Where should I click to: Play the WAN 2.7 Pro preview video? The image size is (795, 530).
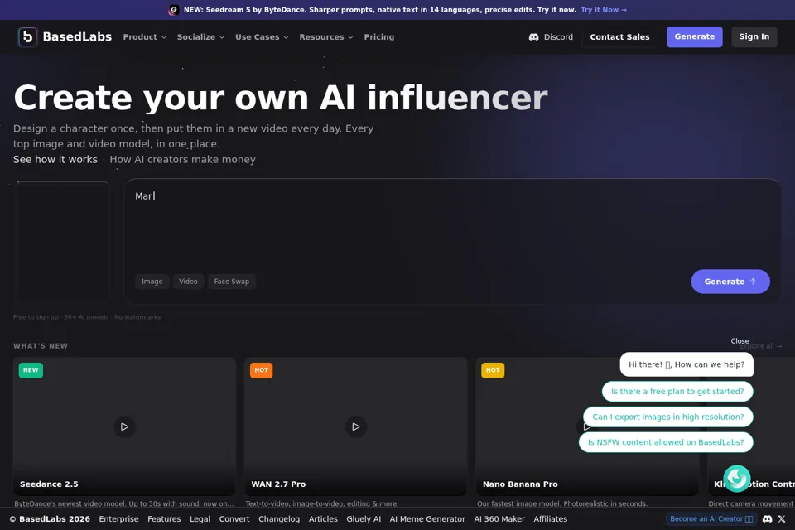355,426
